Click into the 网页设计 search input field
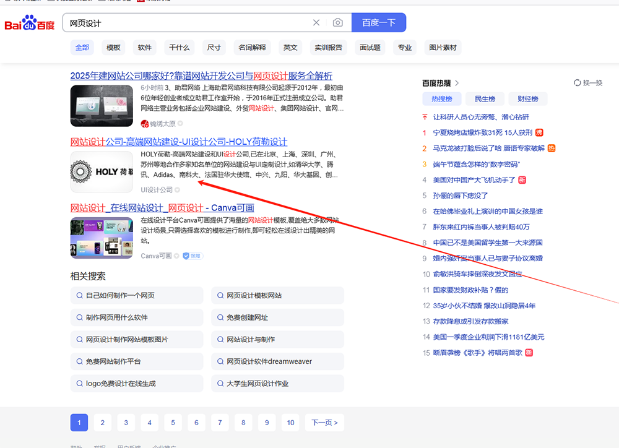619x448 pixels. click(x=186, y=23)
